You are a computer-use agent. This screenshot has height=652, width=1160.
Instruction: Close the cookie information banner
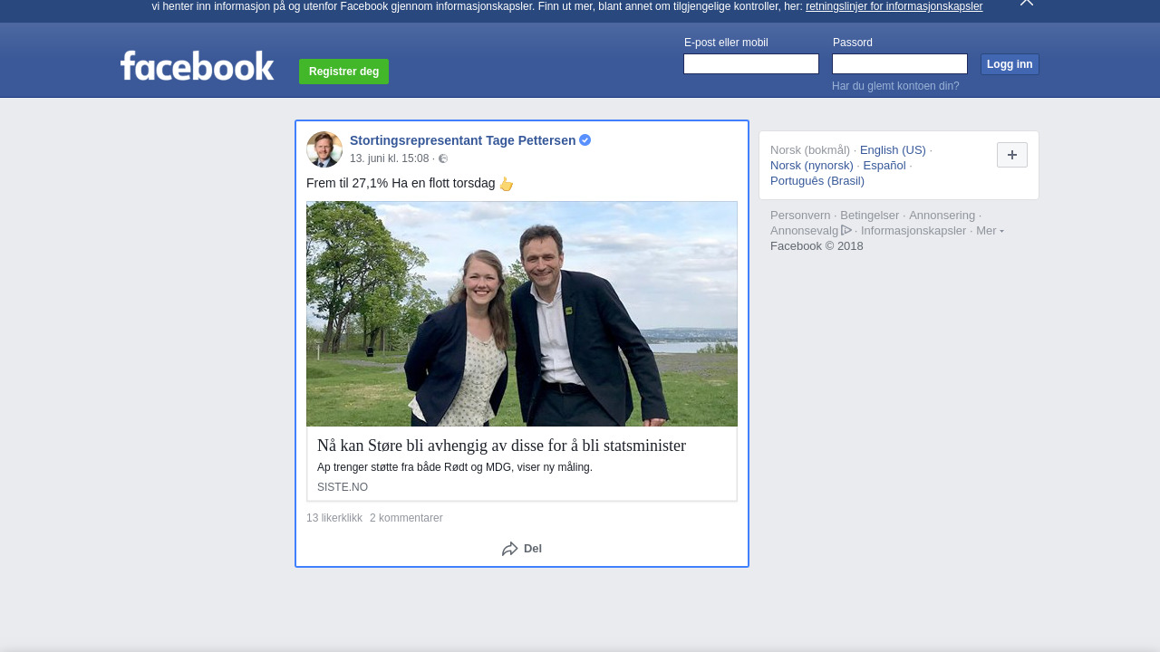1027,3
